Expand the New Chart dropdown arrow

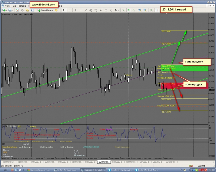6,10
